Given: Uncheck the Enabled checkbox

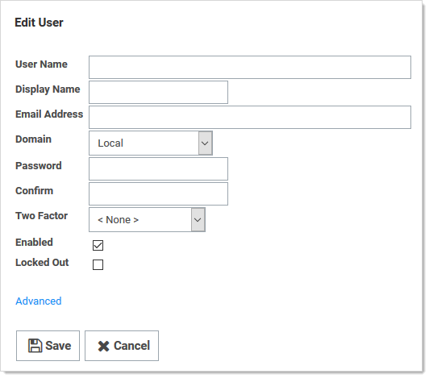Looking at the screenshot, I should (98, 245).
